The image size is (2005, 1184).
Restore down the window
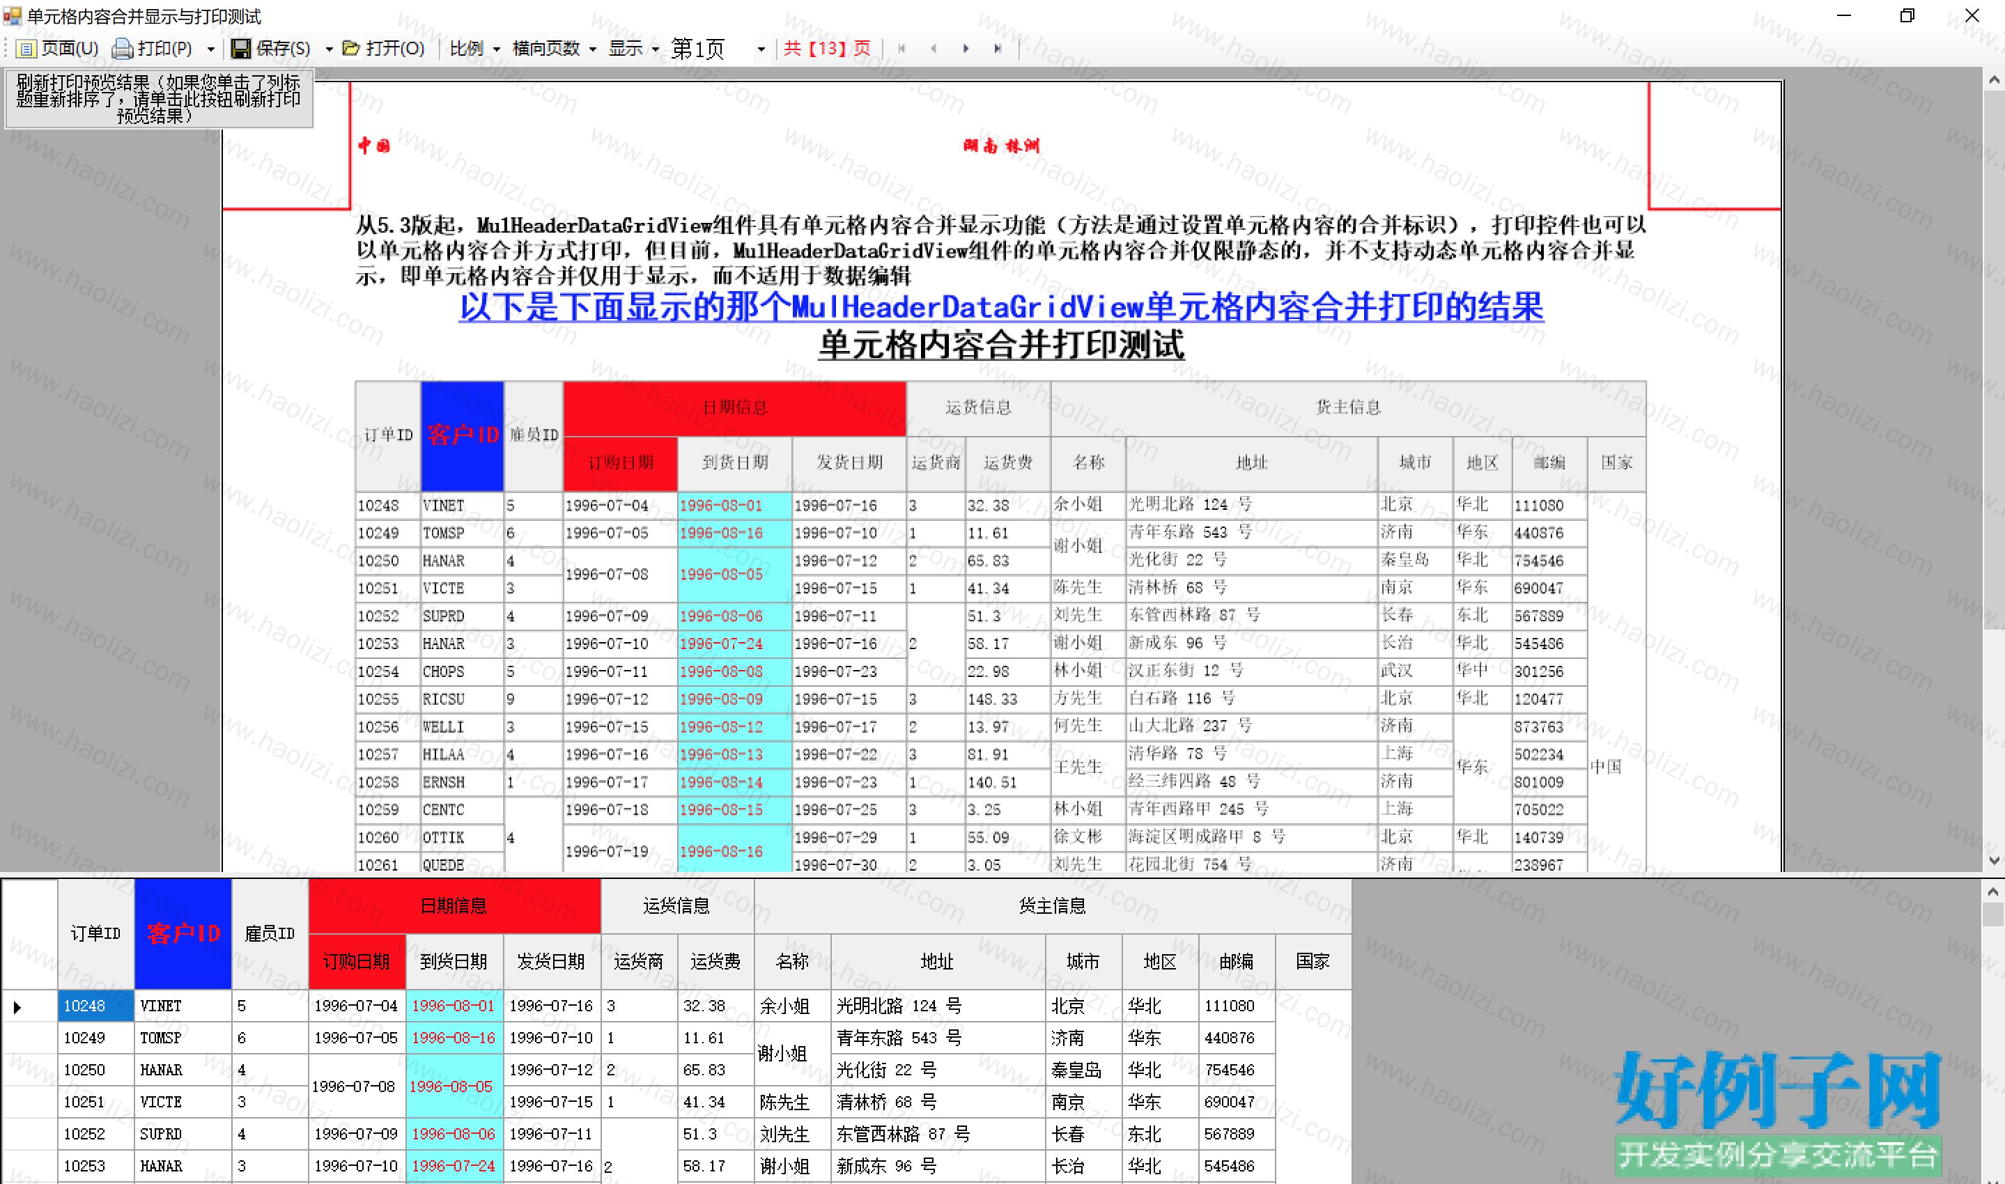click(1907, 15)
